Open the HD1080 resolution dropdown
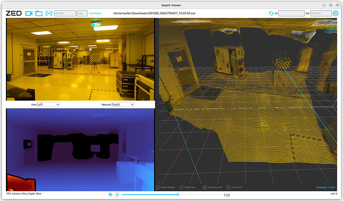Screen dimensions: 343x201 65,13
